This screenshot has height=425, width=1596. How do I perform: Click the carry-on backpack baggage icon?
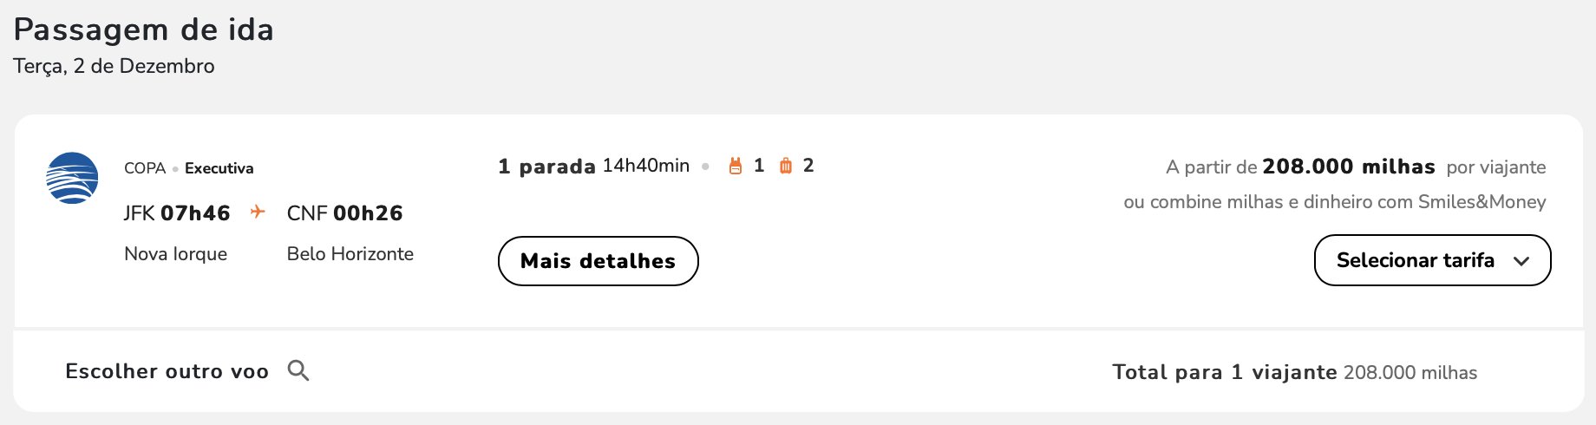click(x=736, y=166)
